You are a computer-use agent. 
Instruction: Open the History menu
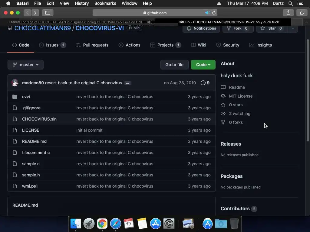click(x=82, y=3)
